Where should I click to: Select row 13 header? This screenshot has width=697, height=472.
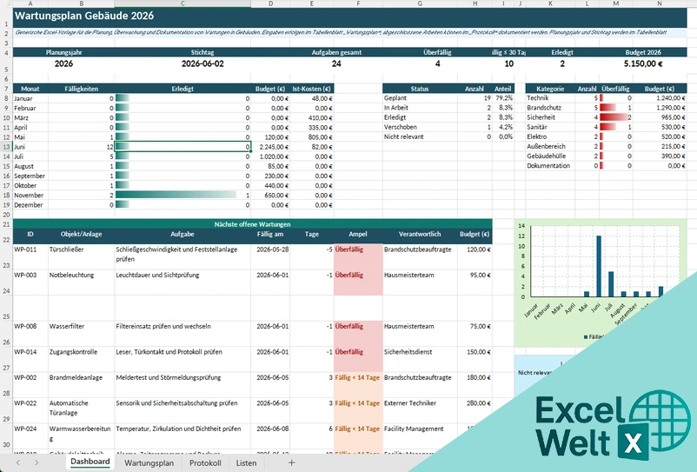(6, 147)
